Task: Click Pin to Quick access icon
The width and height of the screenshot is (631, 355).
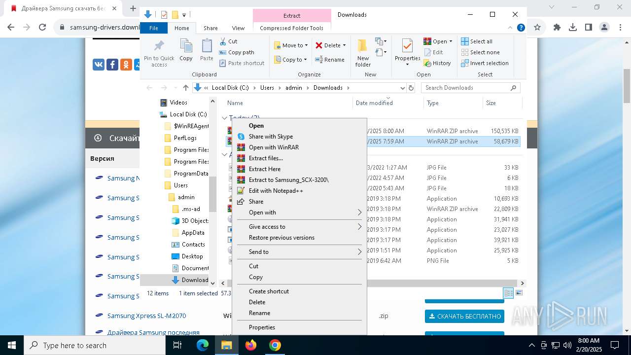Action: click(x=159, y=46)
